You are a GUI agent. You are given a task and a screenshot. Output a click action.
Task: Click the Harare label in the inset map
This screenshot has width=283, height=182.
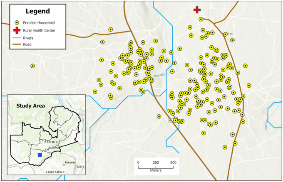[70, 162]
